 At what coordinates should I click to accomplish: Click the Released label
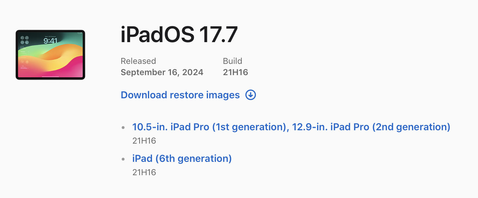pyautogui.click(x=138, y=61)
